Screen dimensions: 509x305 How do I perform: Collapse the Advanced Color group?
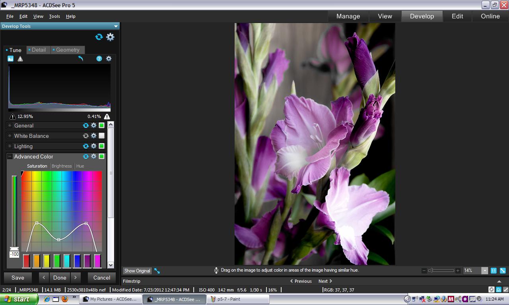point(10,156)
